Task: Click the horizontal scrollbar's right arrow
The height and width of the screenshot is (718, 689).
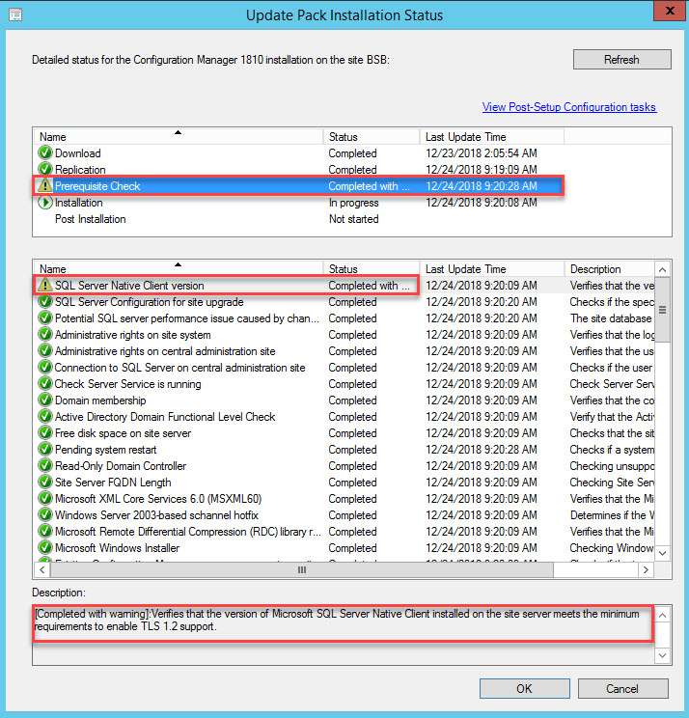Action: (646, 570)
